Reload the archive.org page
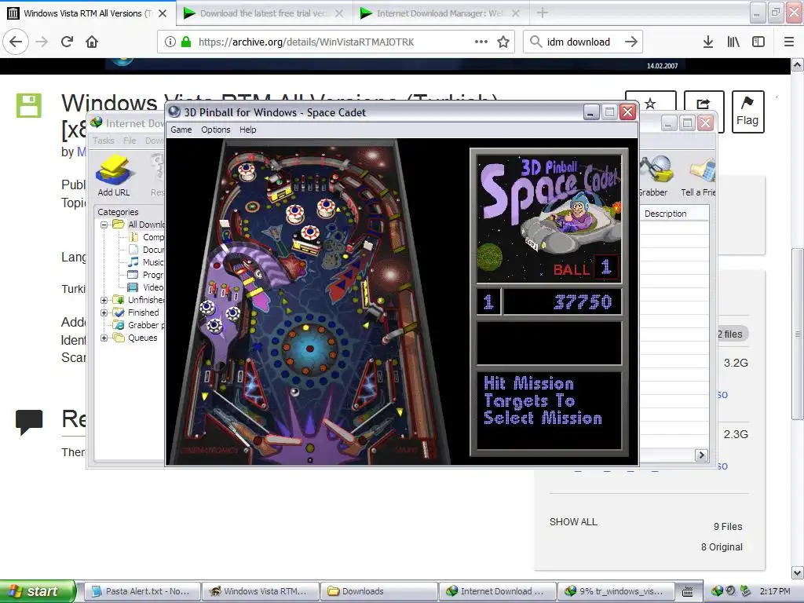Screen dimensions: 804x603 point(67,42)
